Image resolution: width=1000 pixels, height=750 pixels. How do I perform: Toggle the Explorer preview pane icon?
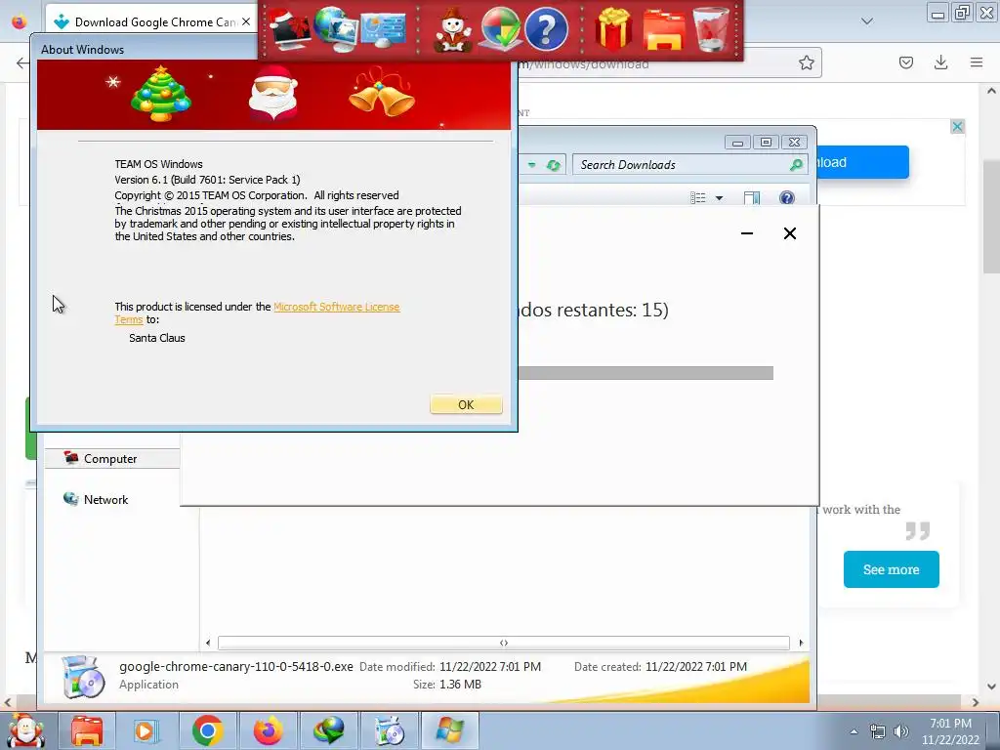click(752, 197)
